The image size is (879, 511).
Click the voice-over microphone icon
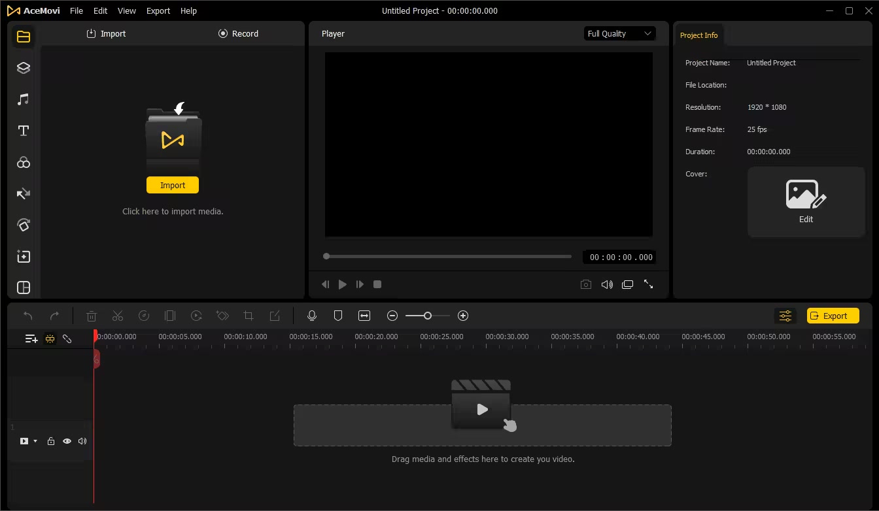click(x=312, y=316)
